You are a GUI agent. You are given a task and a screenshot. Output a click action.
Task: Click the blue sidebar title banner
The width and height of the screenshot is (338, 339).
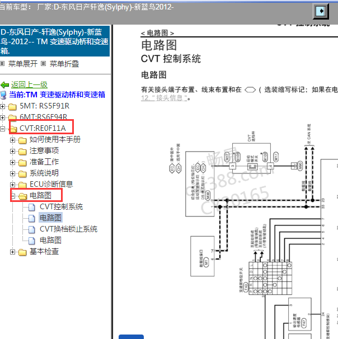(x=55, y=41)
